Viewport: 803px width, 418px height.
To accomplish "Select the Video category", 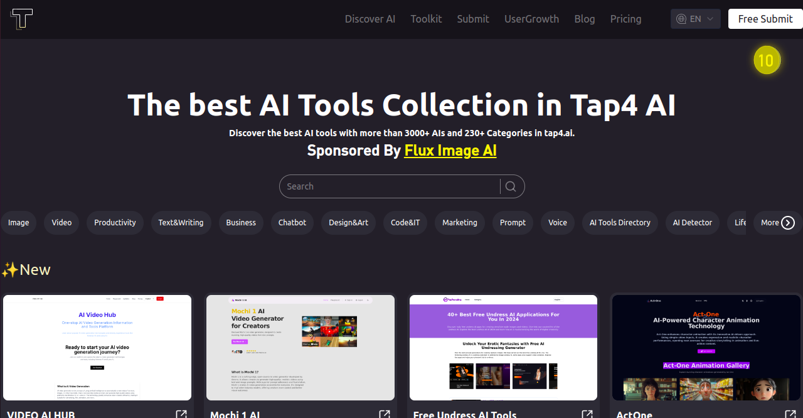I will 61,223.
